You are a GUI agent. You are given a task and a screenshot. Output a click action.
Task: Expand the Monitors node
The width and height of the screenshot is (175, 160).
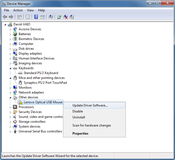tap(10, 88)
